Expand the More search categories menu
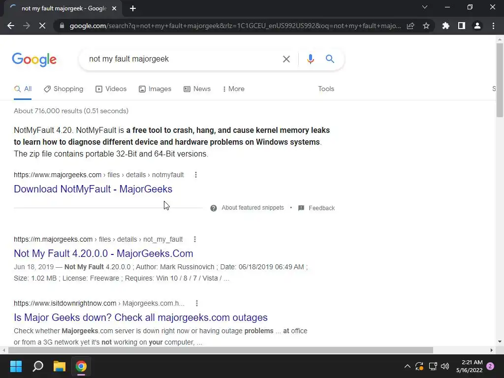This screenshot has width=504, height=378. tap(234, 89)
